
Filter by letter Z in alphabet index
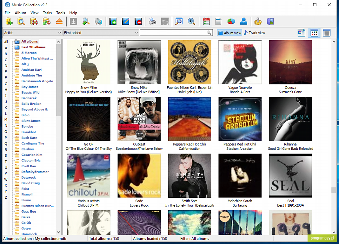[6, 197]
